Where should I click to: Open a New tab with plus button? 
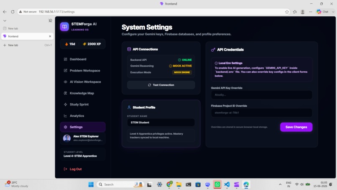(x=27, y=45)
